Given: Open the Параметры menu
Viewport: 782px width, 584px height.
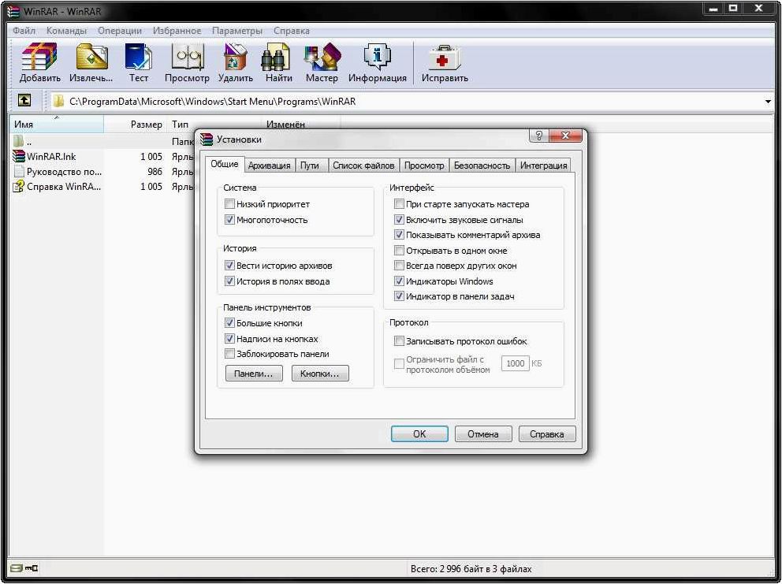Looking at the screenshot, I should tap(237, 31).
